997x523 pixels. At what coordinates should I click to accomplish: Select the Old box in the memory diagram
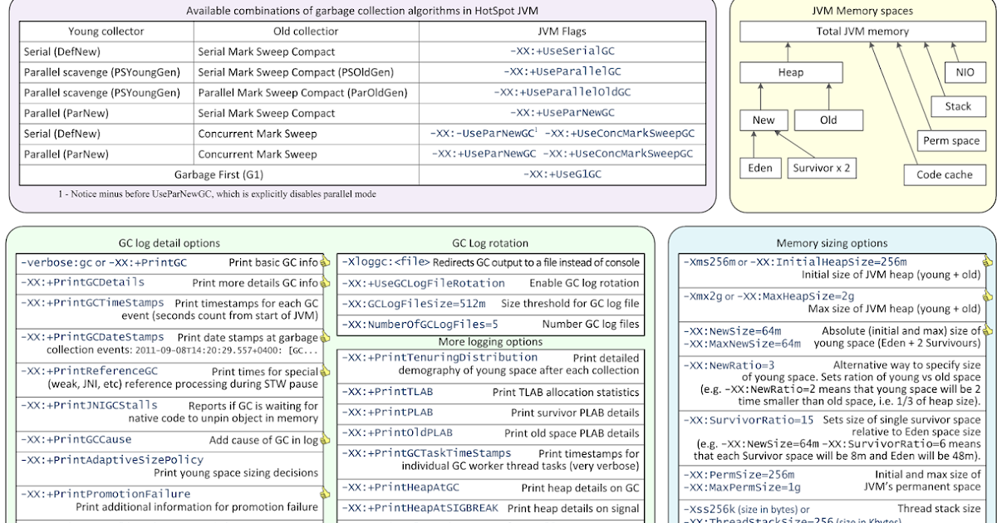(x=828, y=120)
